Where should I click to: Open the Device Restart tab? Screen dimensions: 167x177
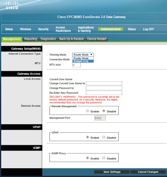pos(97,39)
